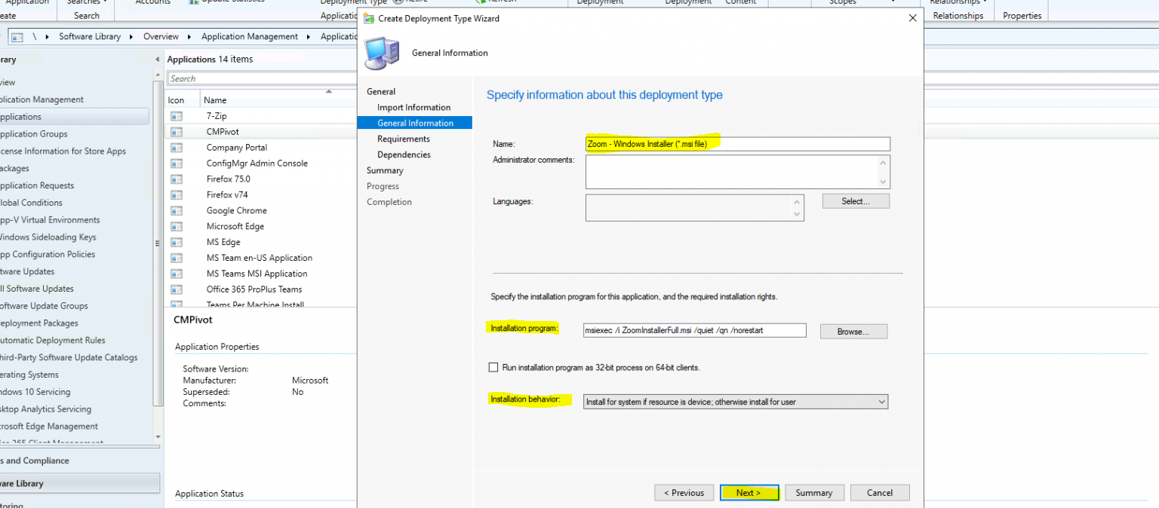This screenshot has height=508, width=1159.
Task: Click the breadcrumb root icon in address bar
Action: 17,36
